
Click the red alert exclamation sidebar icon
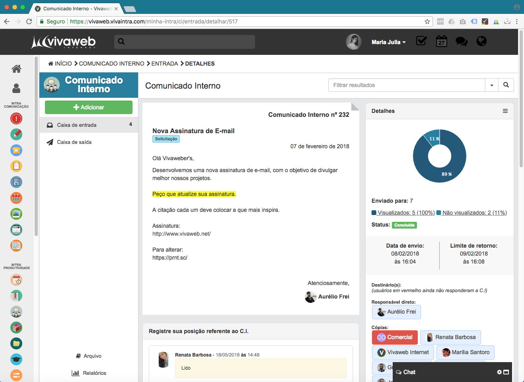[16, 118]
